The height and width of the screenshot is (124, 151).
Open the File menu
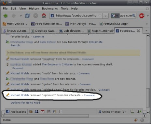(5, 9)
